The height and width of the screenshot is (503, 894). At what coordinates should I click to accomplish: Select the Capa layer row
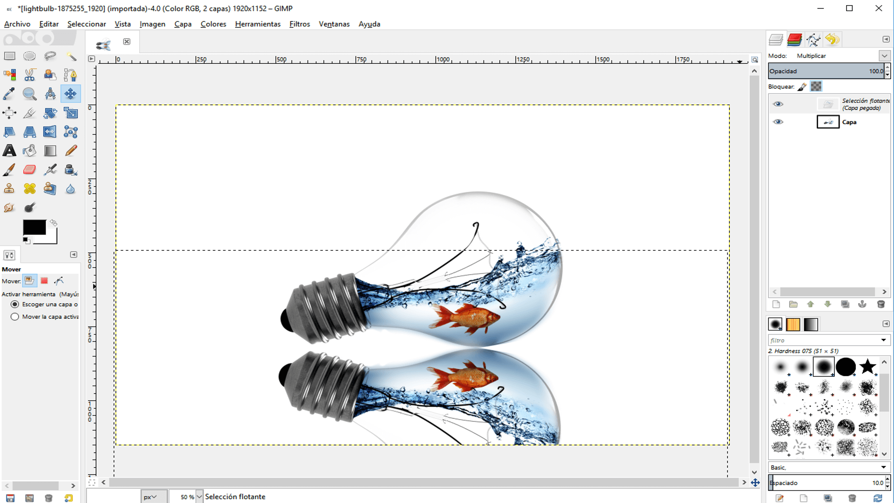click(x=829, y=122)
